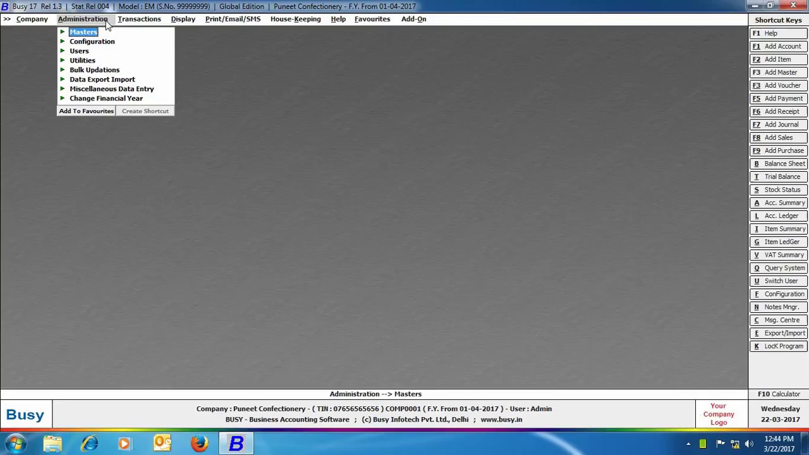The height and width of the screenshot is (455, 809).
Task: Click the double arrow menu toggle
Action: pos(6,19)
